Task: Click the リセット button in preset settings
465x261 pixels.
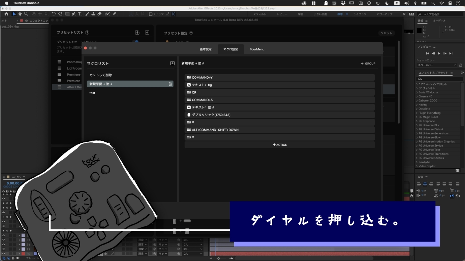Action: (386, 33)
